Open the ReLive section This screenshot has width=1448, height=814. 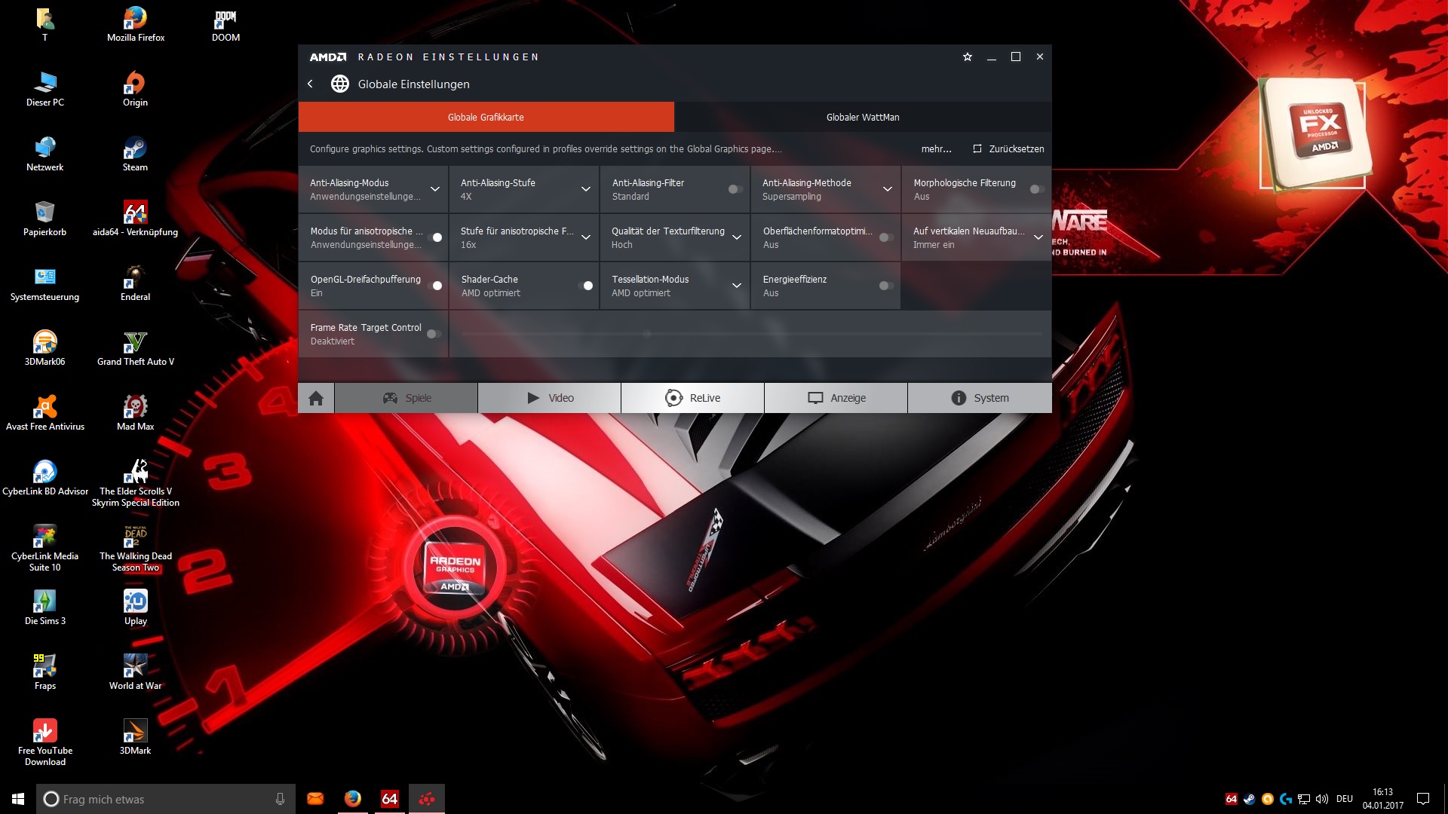point(692,398)
